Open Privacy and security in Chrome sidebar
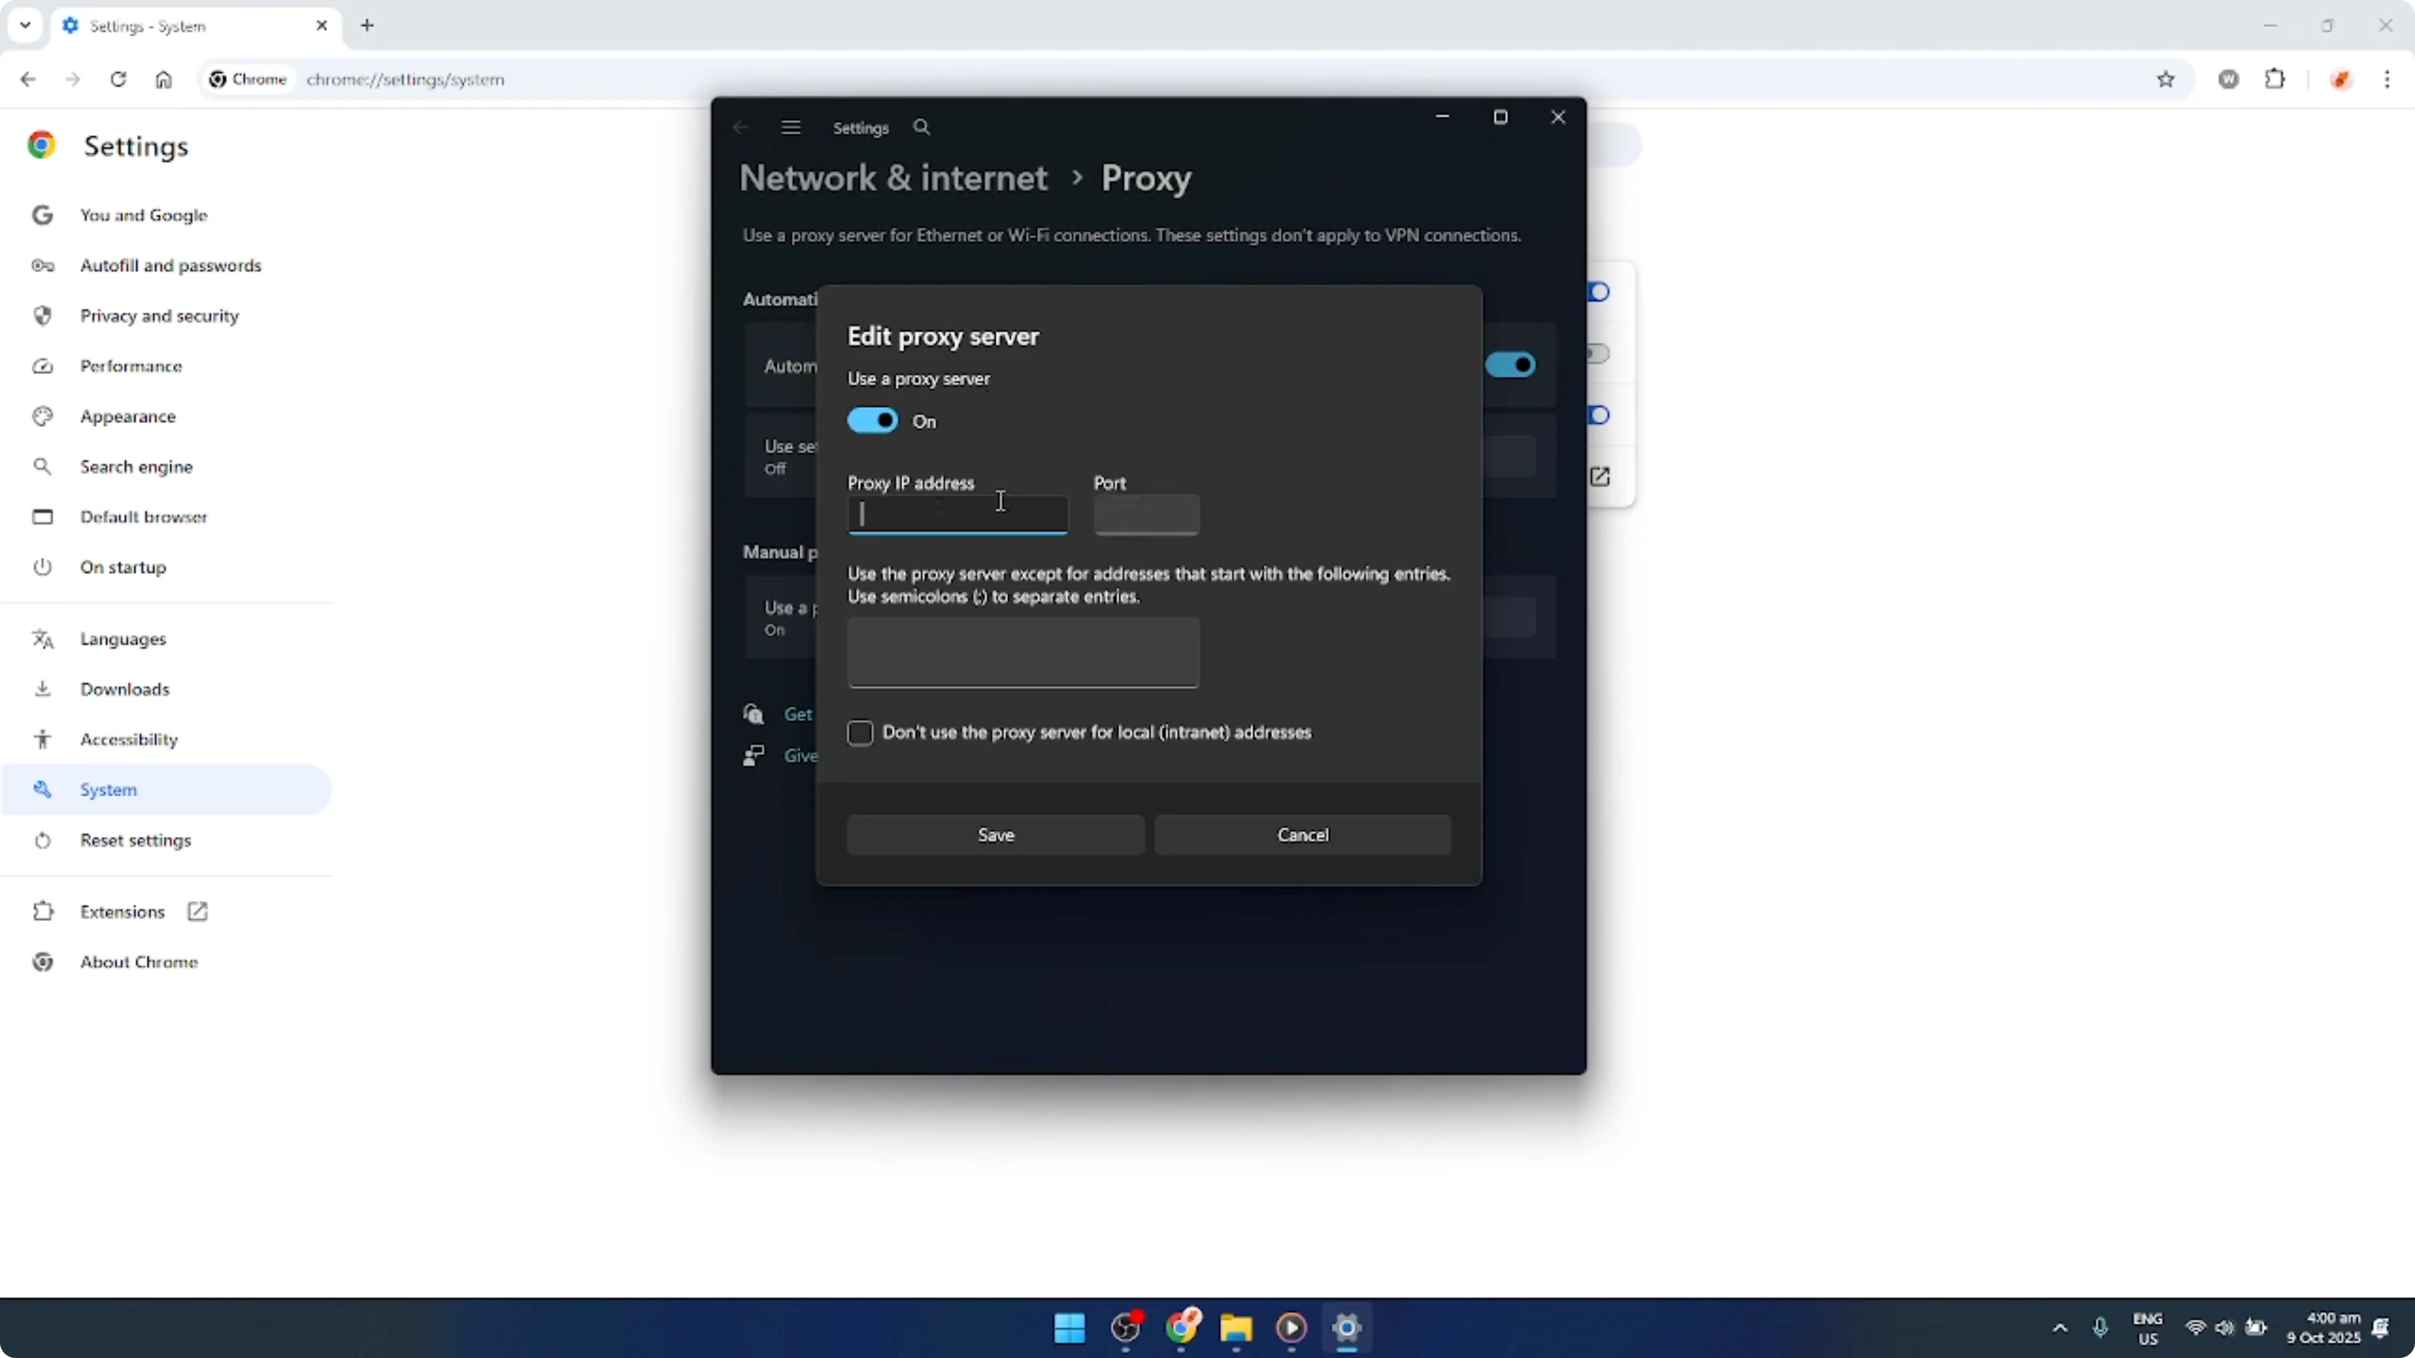2415x1358 pixels. coord(159,316)
